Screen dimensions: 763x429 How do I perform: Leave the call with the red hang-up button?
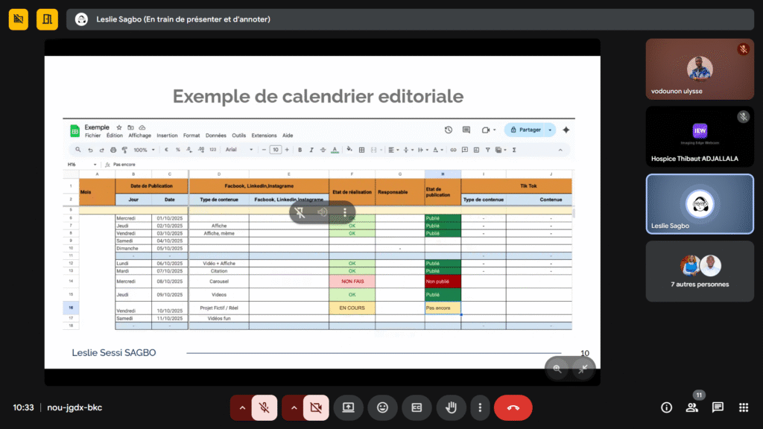pos(513,407)
